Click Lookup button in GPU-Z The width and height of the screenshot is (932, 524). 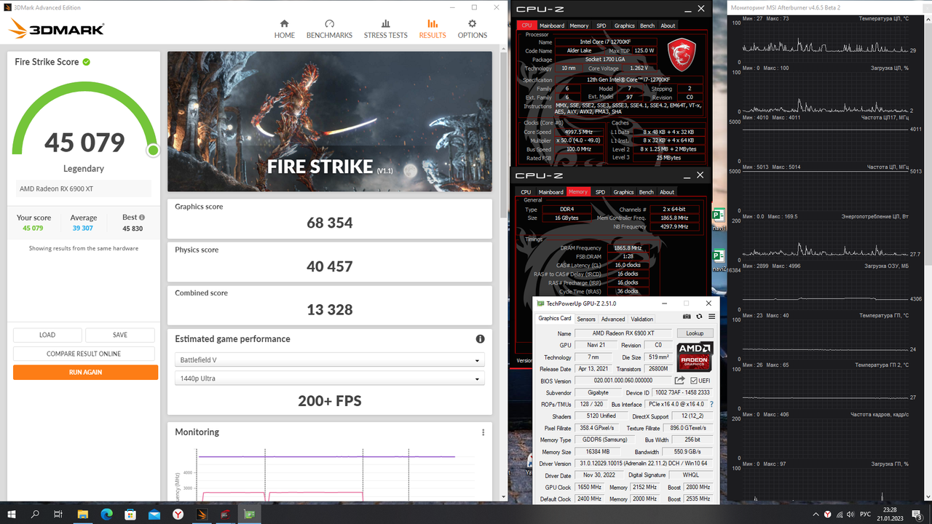[695, 333]
